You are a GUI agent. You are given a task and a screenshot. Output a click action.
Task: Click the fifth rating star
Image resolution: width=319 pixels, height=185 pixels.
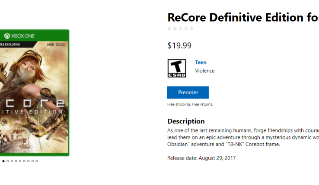coord(191,28)
